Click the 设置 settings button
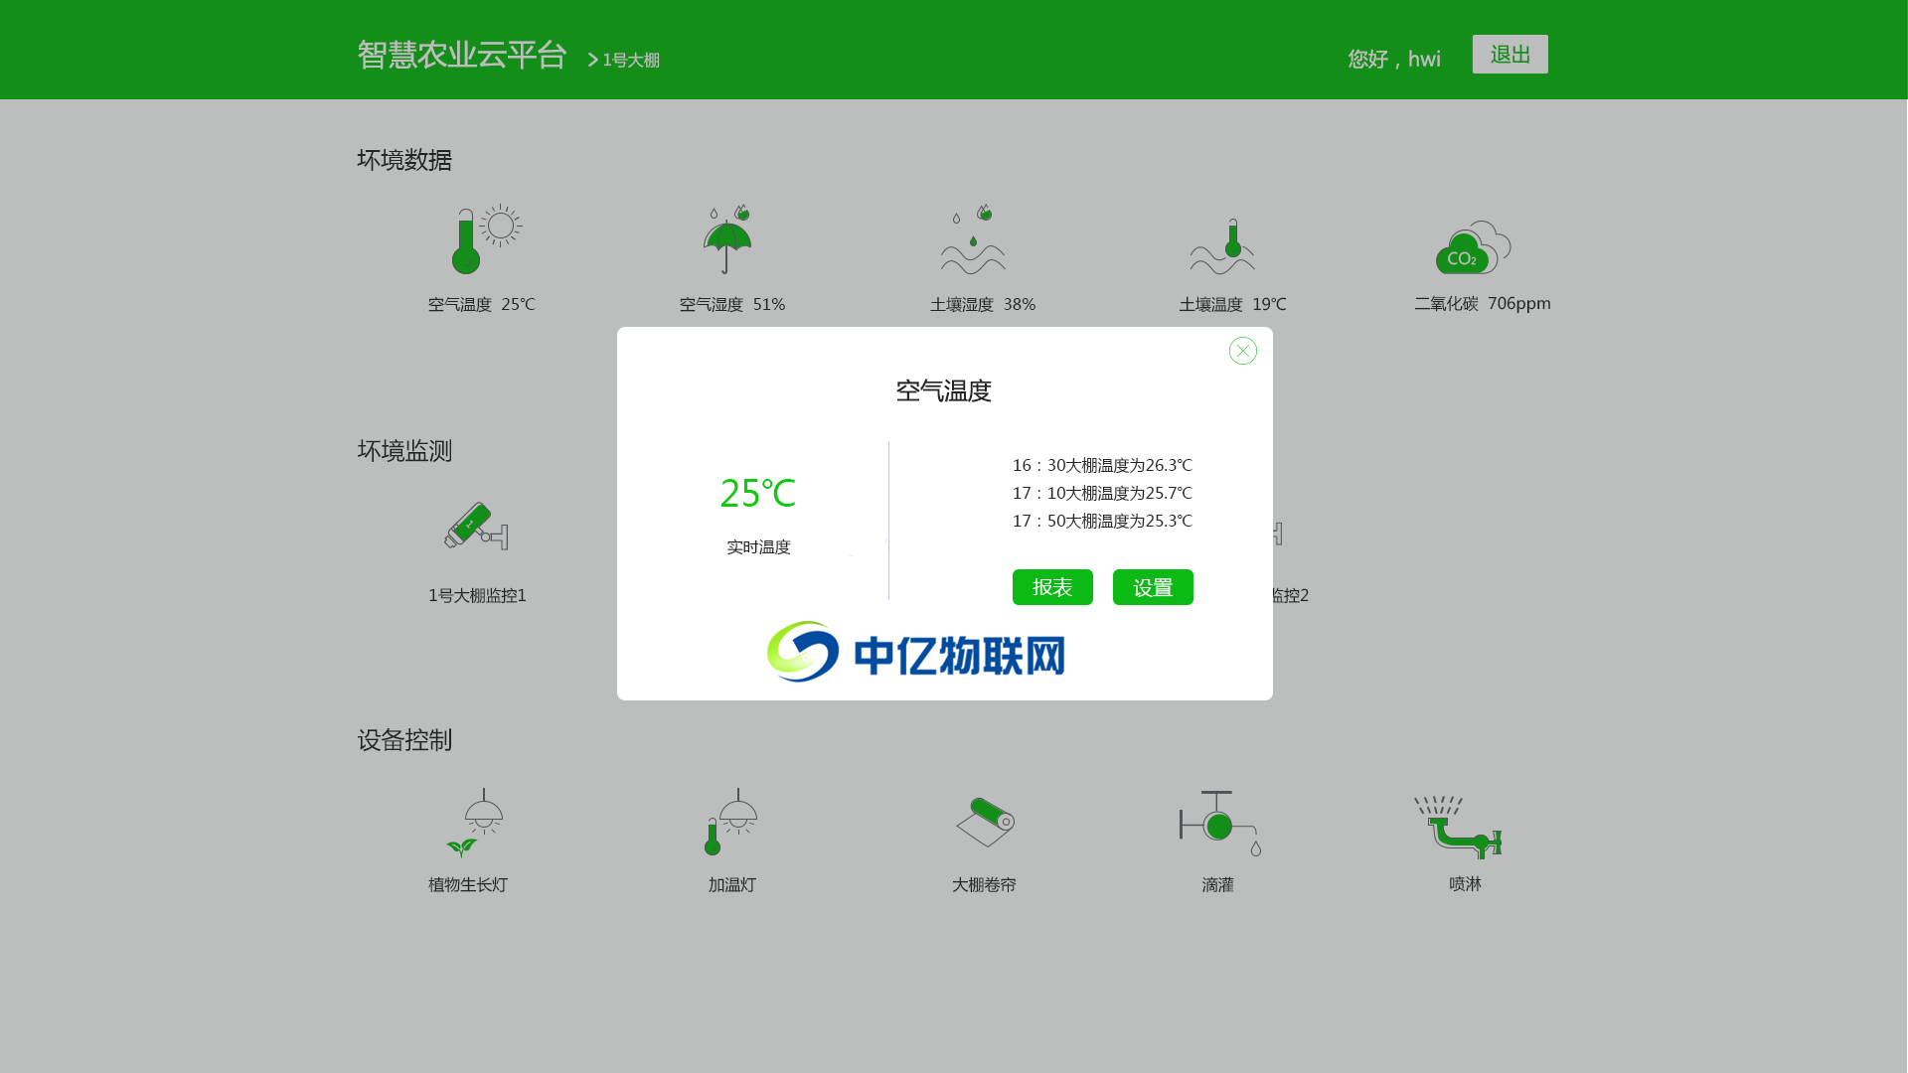The height and width of the screenshot is (1073, 1908). pyautogui.click(x=1153, y=587)
